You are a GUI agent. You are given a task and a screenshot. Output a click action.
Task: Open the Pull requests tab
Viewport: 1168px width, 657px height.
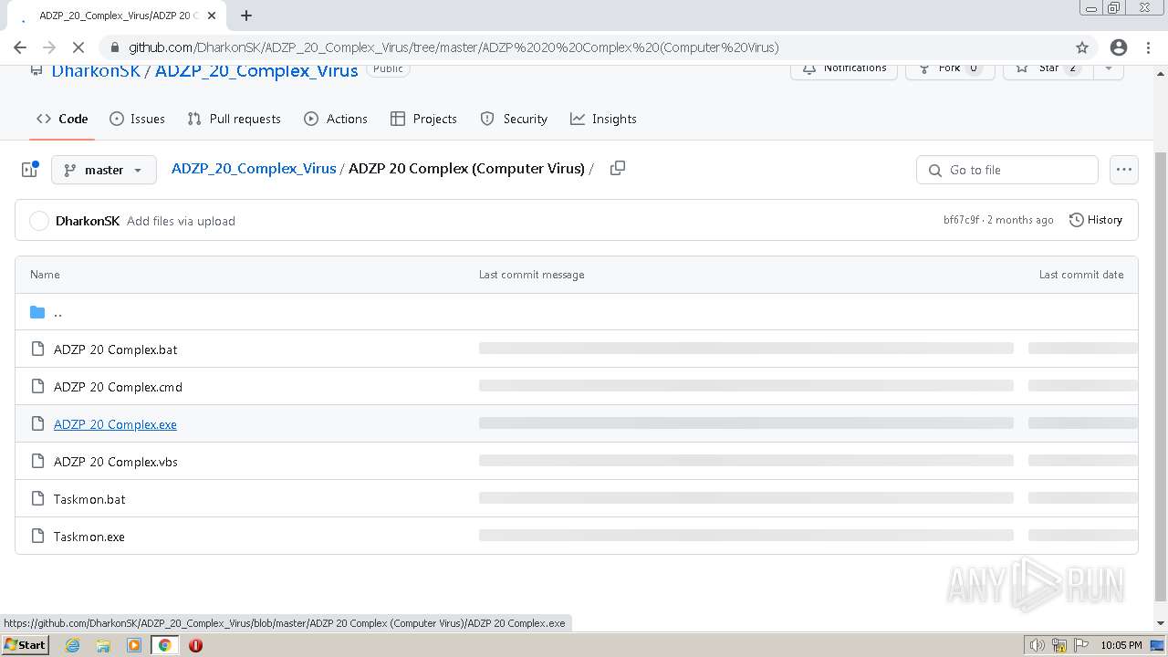pyautogui.click(x=234, y=119)
